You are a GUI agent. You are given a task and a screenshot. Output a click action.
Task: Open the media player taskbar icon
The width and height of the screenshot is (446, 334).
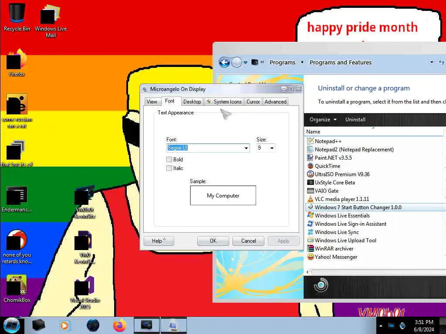coord(65,325)
